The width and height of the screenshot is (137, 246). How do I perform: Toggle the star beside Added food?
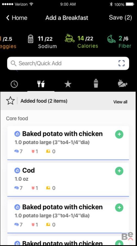[11, 101]
